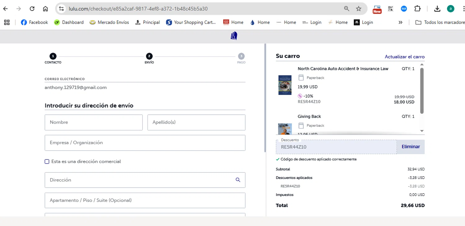
Task: Click the cart list scrollbar thumb
Action: click(422, 90)
